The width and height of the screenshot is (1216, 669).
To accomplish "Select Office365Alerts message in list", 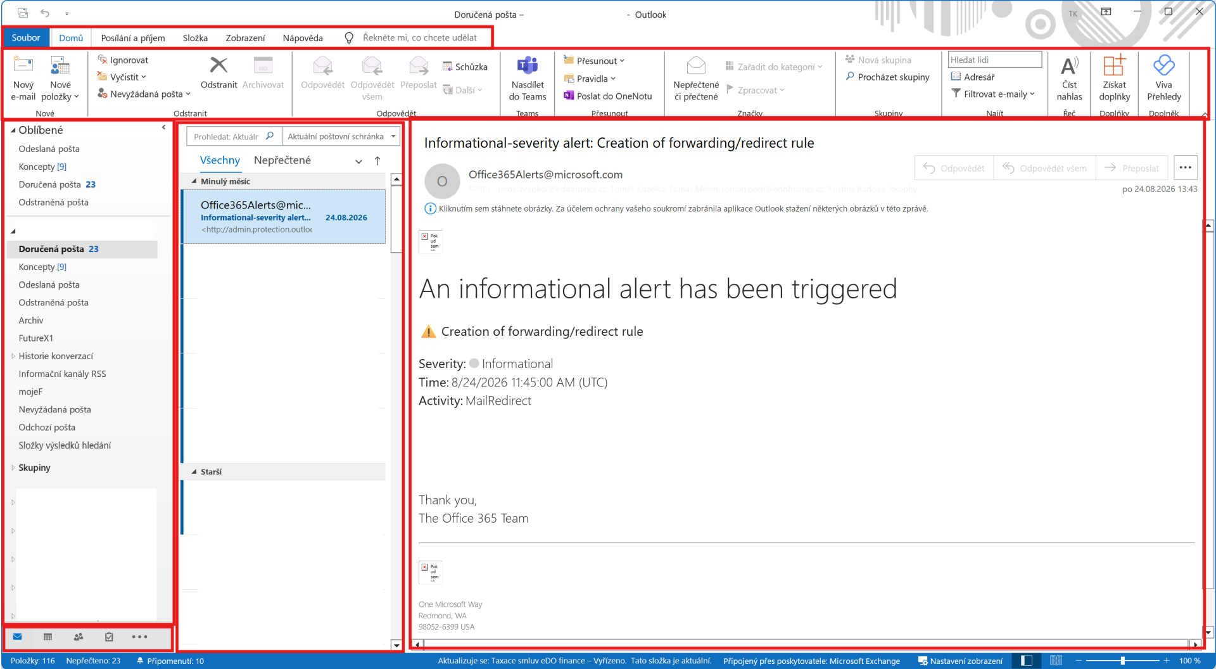I will (284, 217).
